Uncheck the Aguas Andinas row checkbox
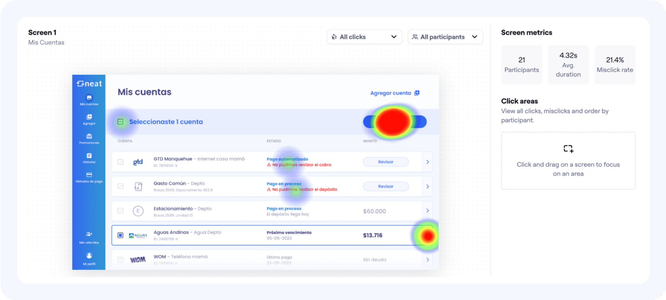Viewport: 666px width, 300px height. (x=120, y=235)
